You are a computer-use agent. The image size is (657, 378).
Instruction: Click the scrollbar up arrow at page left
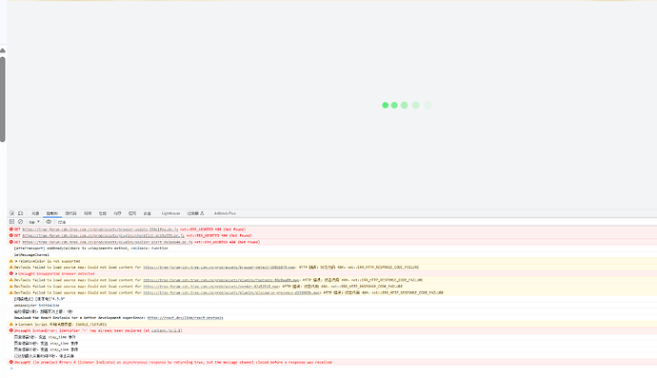pyautogui.click(x=3, y=50)
